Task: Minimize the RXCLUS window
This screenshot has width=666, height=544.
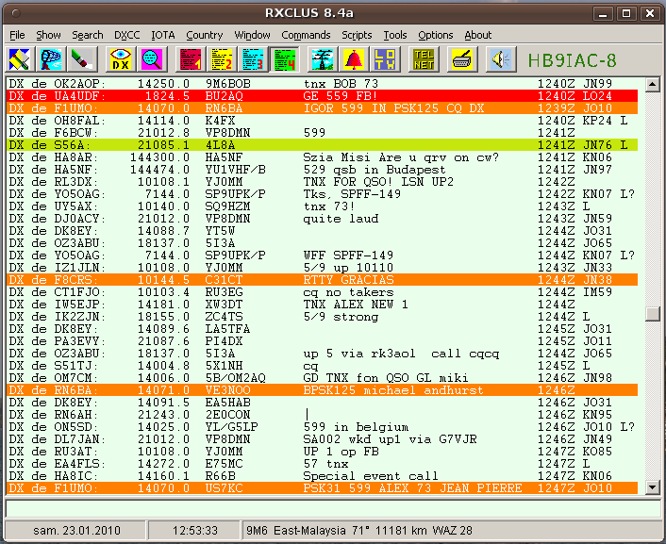Action: [x=603, y=13]
